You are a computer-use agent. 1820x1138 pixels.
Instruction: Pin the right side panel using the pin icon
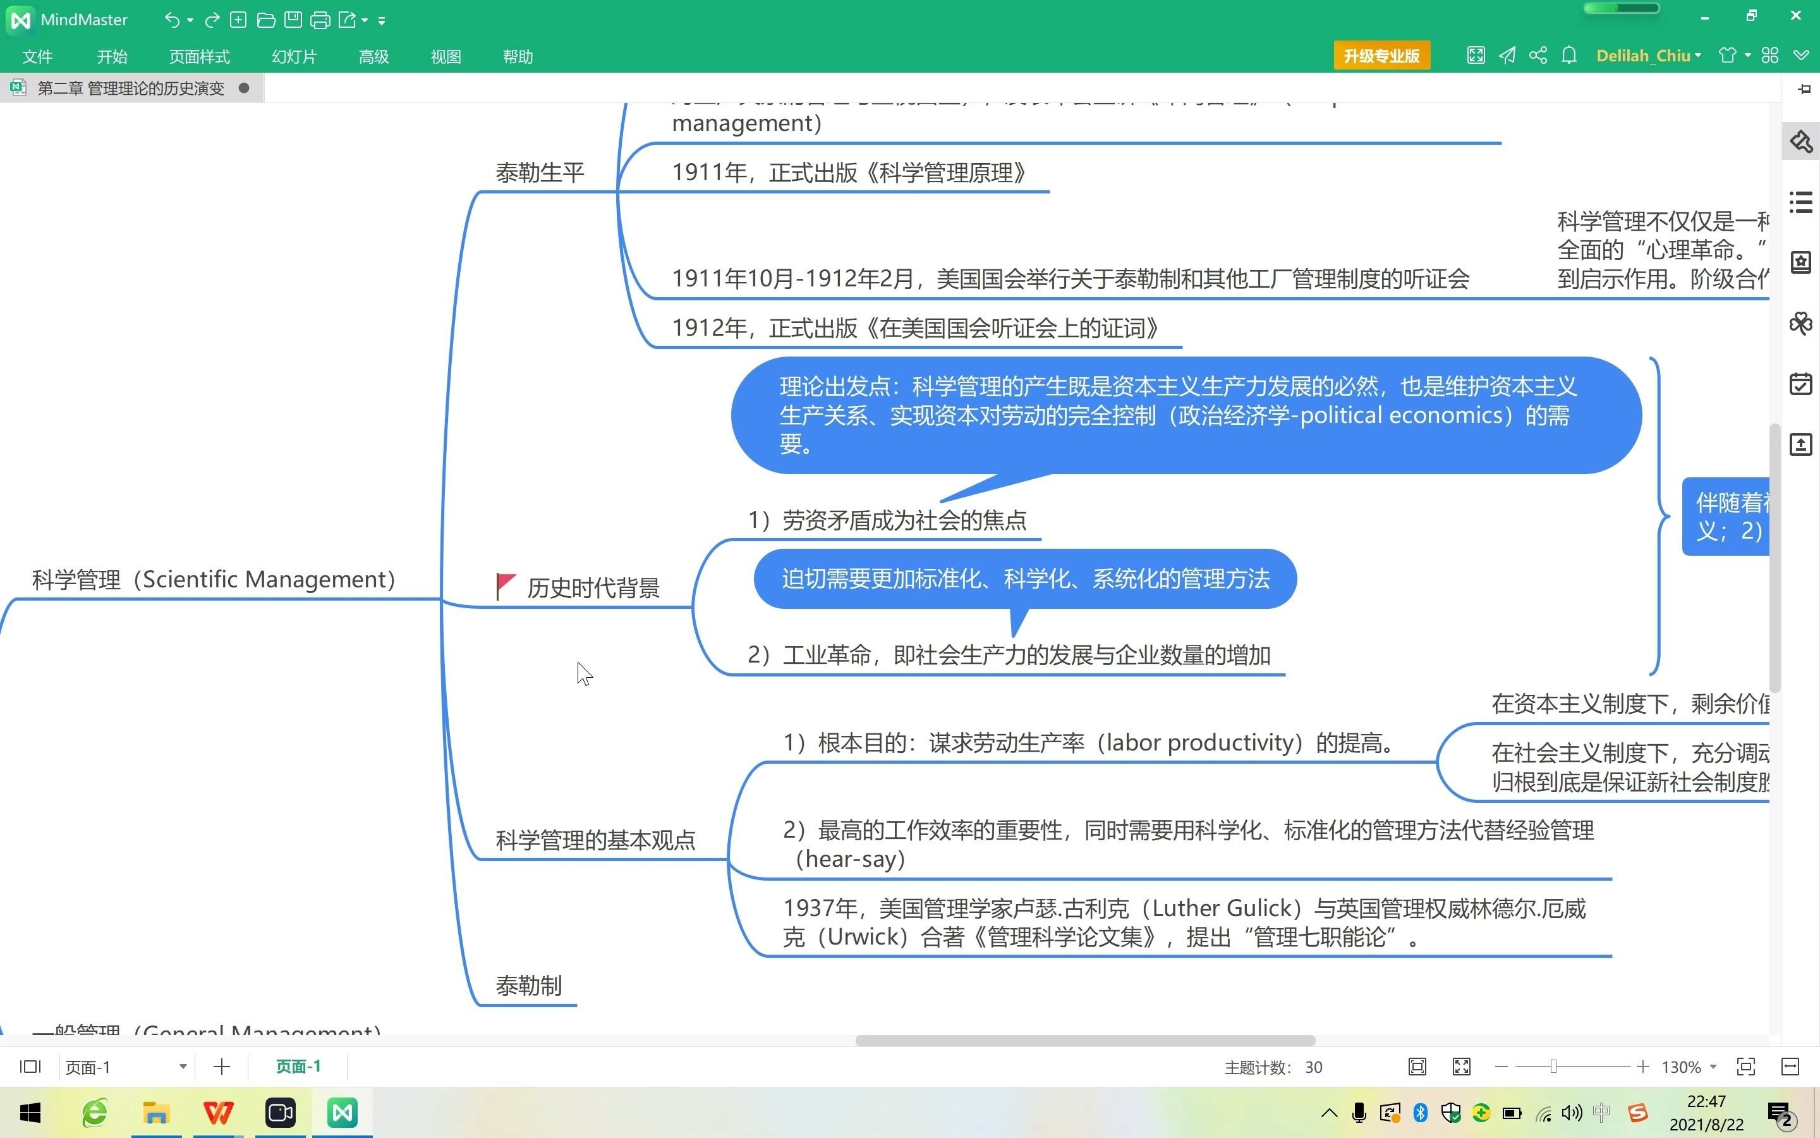1804,90
